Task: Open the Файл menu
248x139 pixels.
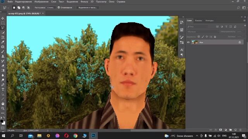Action: tap(10, 2)
